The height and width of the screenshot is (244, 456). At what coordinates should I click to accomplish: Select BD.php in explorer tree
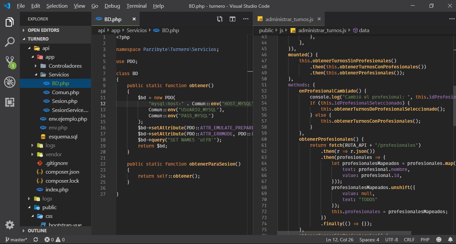(55, 83)
